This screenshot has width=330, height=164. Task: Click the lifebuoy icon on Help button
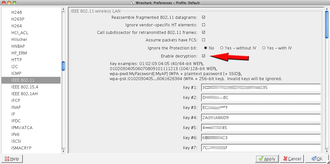point(7,159)
